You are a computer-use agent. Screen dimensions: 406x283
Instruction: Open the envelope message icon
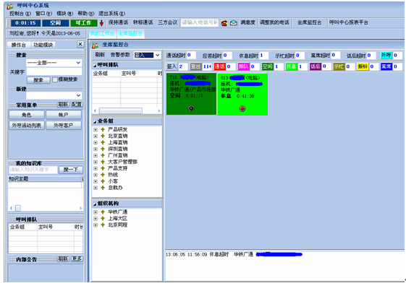coord(234,23)
